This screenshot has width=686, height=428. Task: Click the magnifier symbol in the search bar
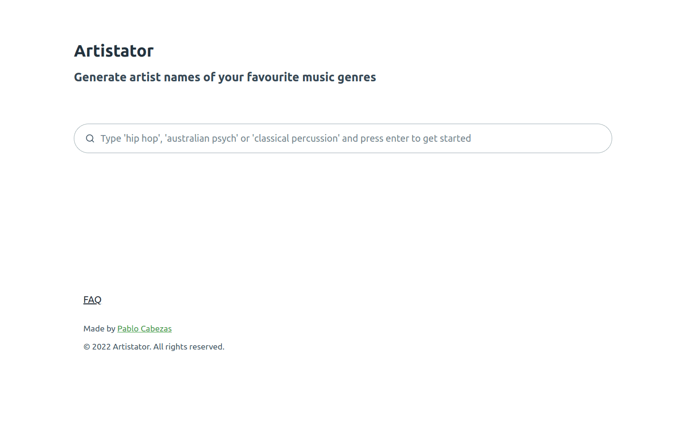[90, 138]
